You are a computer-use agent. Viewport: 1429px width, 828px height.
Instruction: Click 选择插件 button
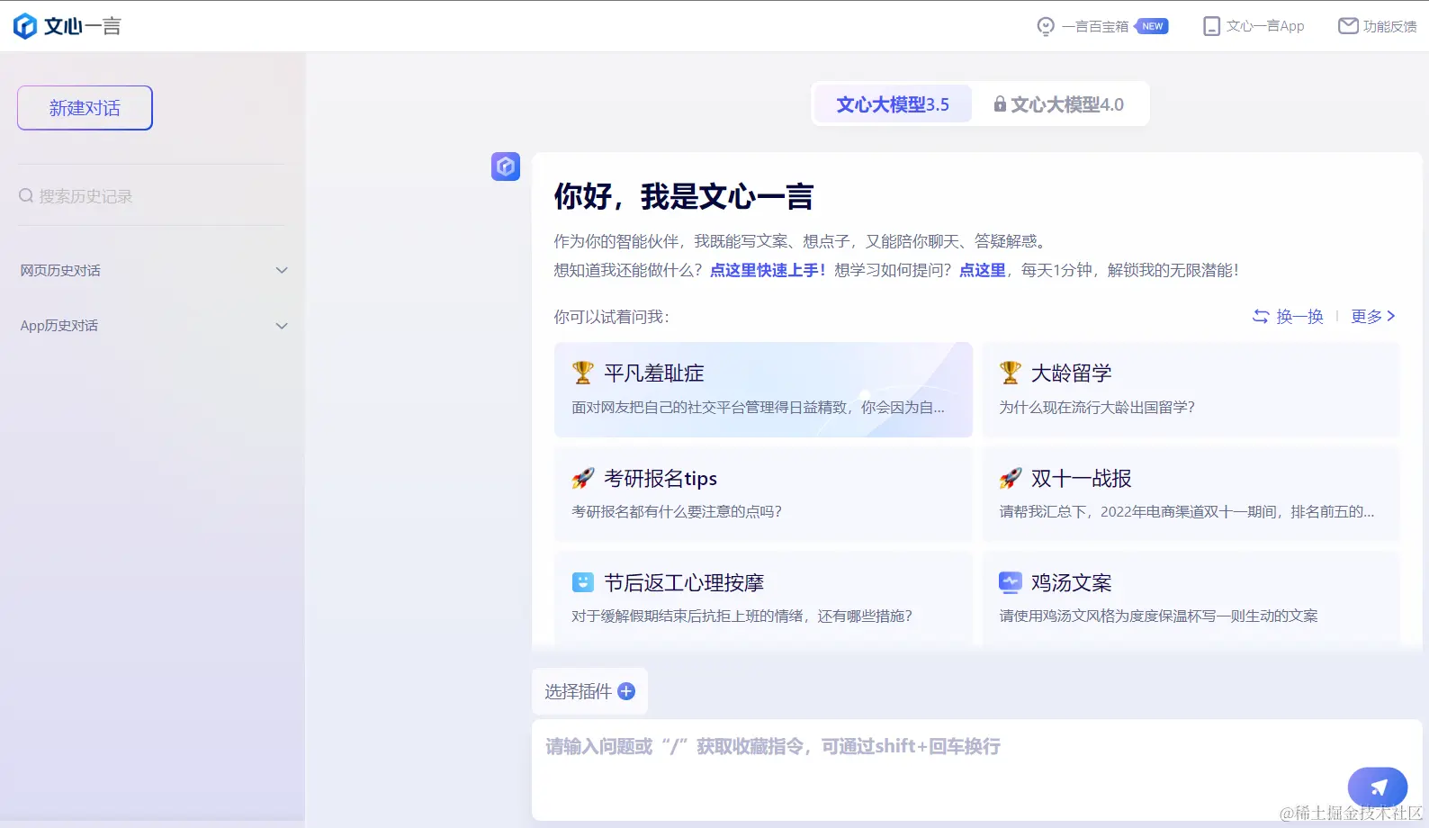pyautogui.click(x=589, y=691)
